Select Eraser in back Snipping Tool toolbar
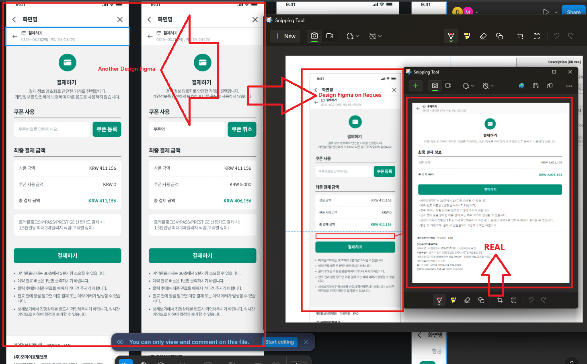 click(483, 36)
